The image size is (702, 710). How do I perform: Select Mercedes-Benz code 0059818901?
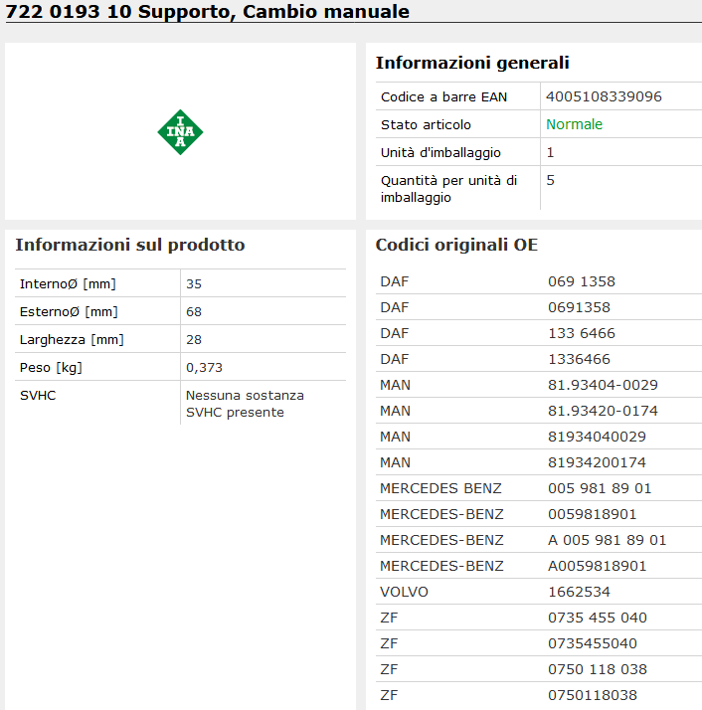pyautogui.click(x=593, y=514)
